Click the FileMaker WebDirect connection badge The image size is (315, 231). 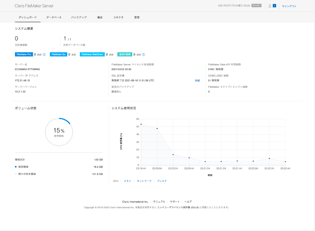(x=92, y=54)
